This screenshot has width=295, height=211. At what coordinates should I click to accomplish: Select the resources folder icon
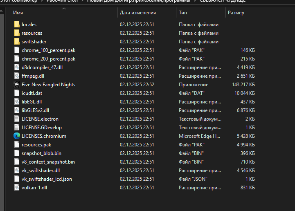click(17, 33)
